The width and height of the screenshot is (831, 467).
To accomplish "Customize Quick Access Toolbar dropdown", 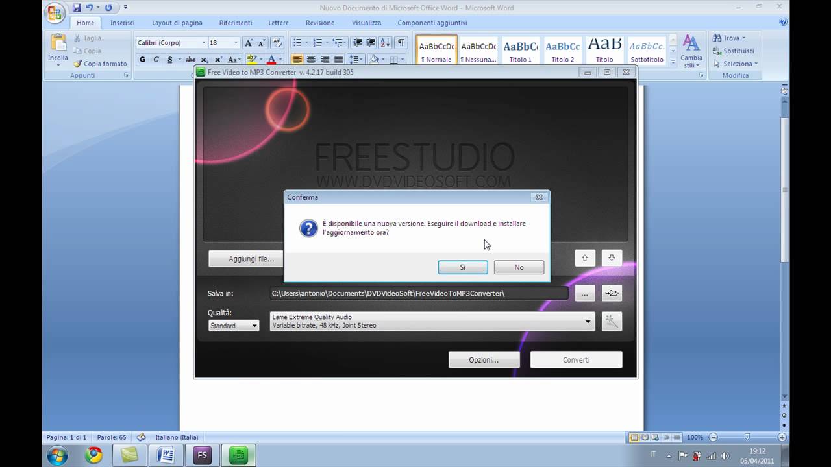I will [x=125, y=8].
